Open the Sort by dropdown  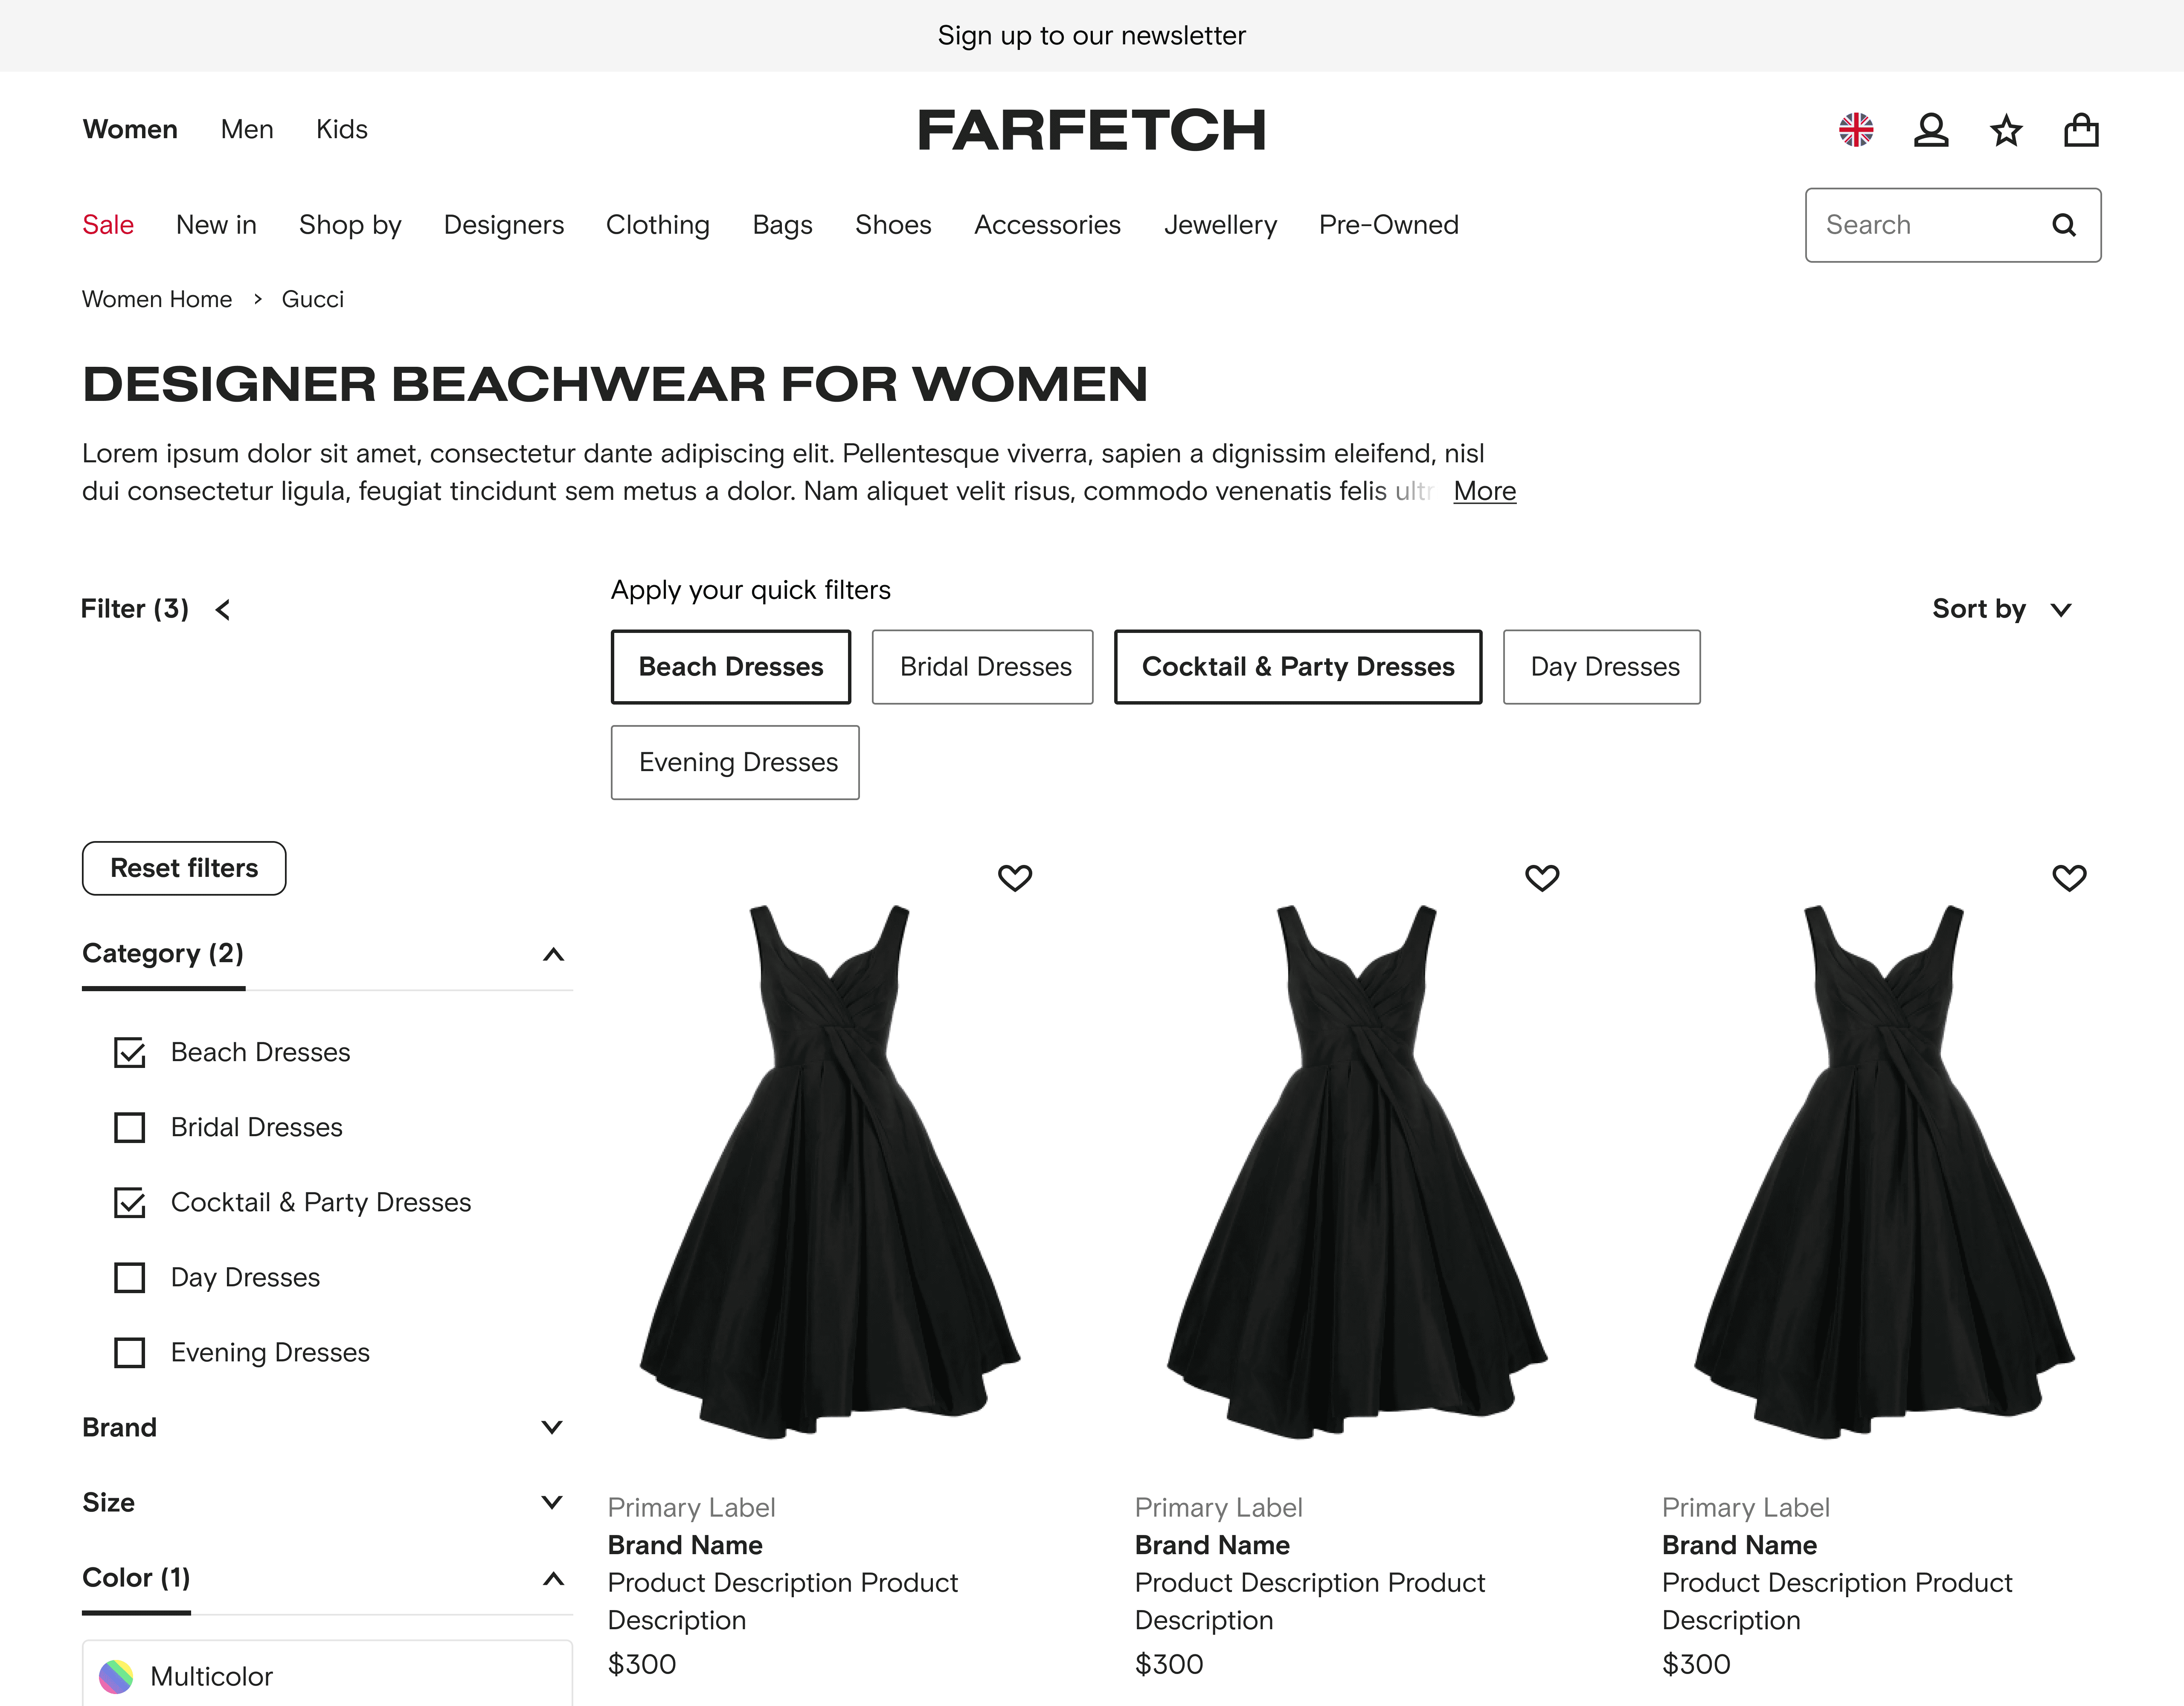point(2000,609)
